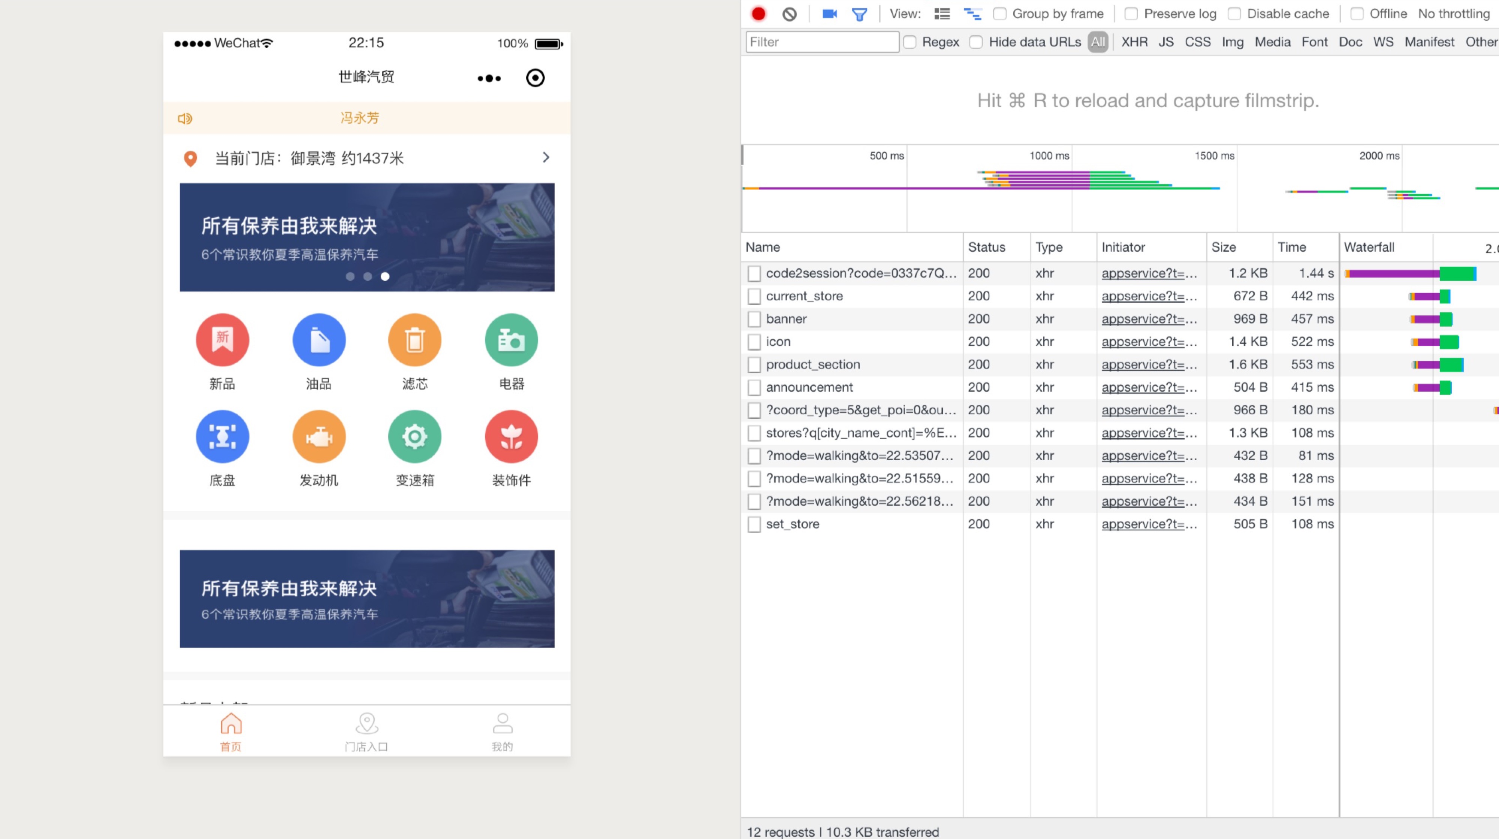Toggle the filter funnel icon
Screen dimensions: 1499x839
859,14
